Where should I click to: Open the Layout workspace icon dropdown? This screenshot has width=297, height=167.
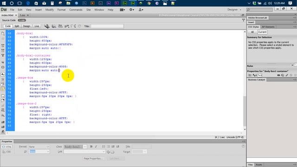123,10
